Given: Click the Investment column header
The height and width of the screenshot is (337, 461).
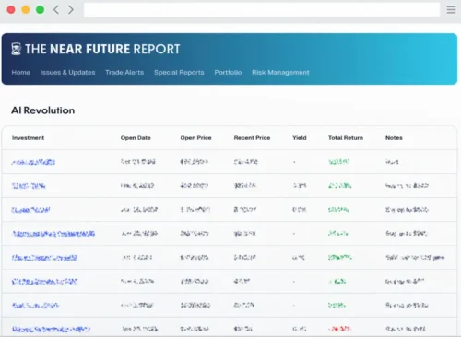Looking at the screenshot, I should tap(28, 138).
